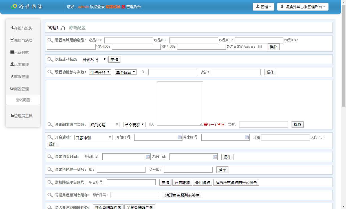
Task: Click the 游世网络 logo icon
Action: point(14,6)
